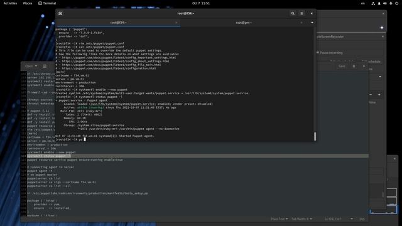Screen dimensions: 402x226
Task: Click Pause recording in screen recorder
Action: click(331, 53)
